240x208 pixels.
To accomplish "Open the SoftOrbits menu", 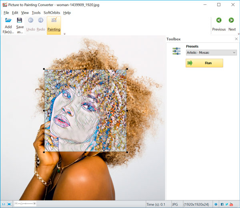I will (52, 13).
